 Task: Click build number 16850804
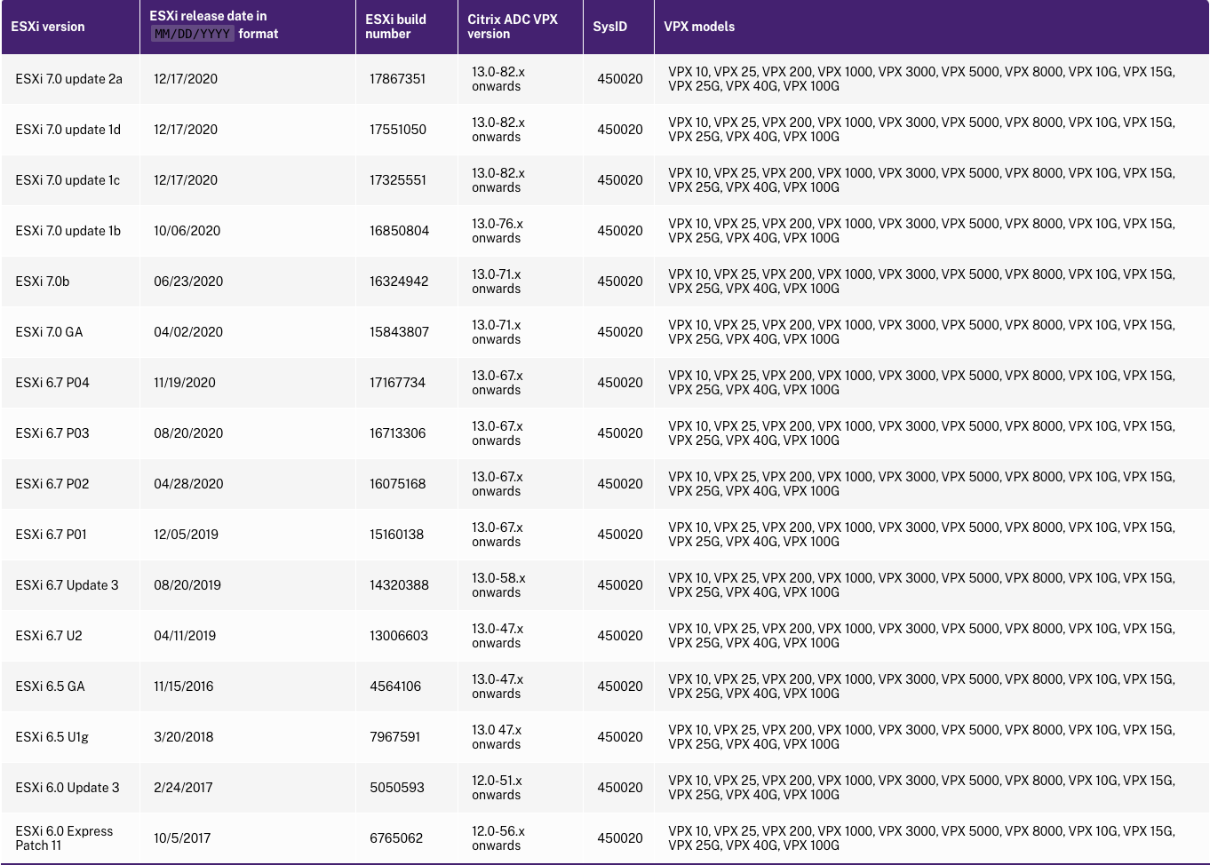[x=400, y=231]
